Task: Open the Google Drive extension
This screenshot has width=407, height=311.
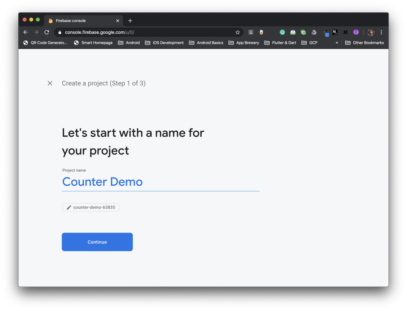Action: (x=314, y=32)
